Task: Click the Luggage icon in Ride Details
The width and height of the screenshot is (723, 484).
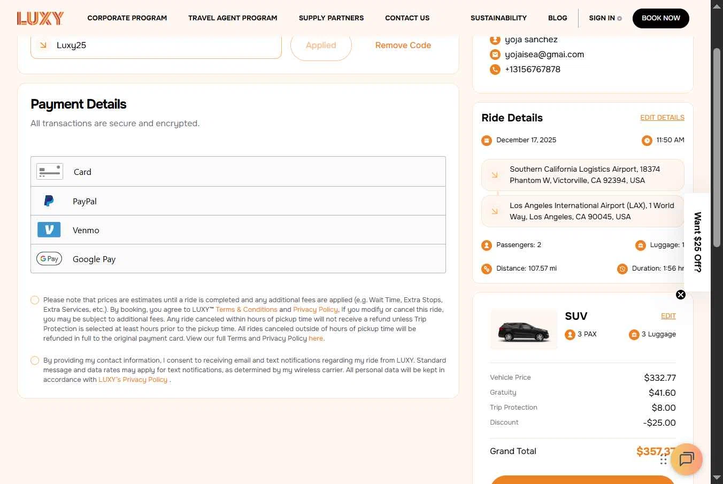Action: click(x=641, y=245)
